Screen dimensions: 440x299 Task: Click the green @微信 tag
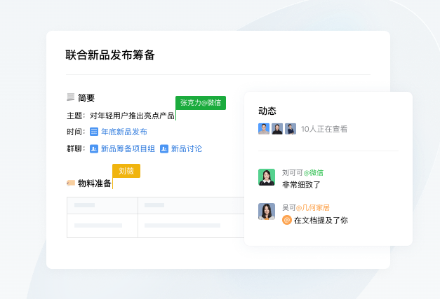click(314, 173)
